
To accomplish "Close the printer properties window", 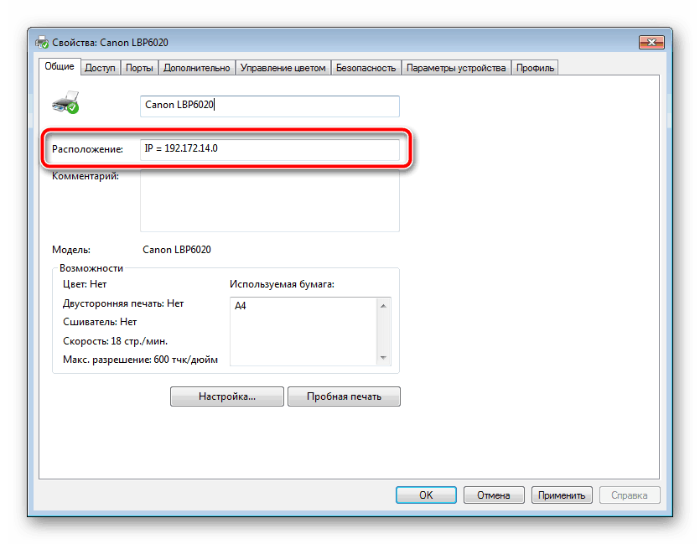I will pos(651,42).
